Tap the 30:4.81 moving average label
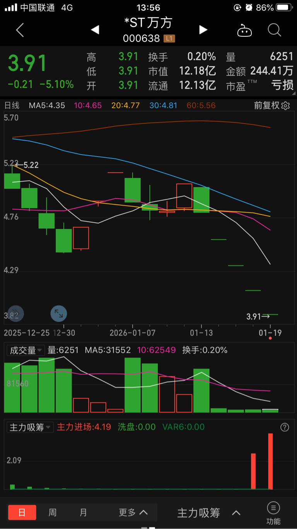297x529 pixels. [163, 105]
